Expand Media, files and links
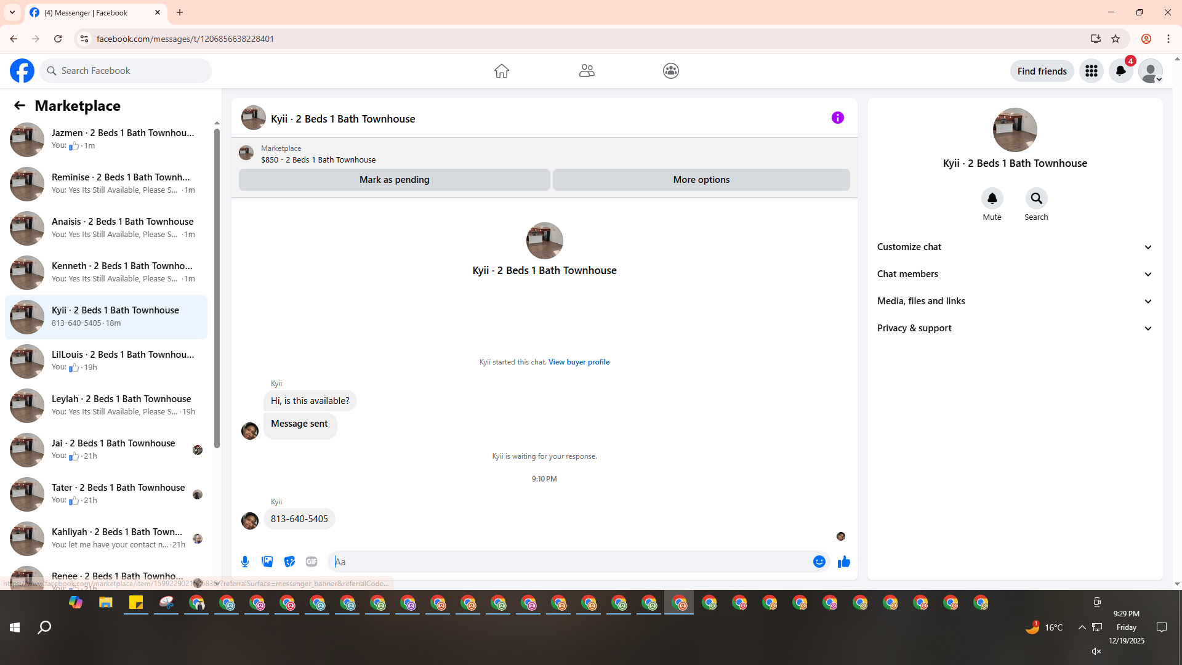Image resolution: width=1182 pixels, height=665 pixels. click(1014, 301)
